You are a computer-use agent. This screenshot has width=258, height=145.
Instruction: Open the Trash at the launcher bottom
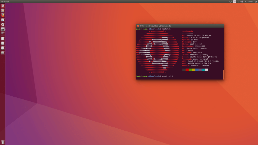click(3, 142)
